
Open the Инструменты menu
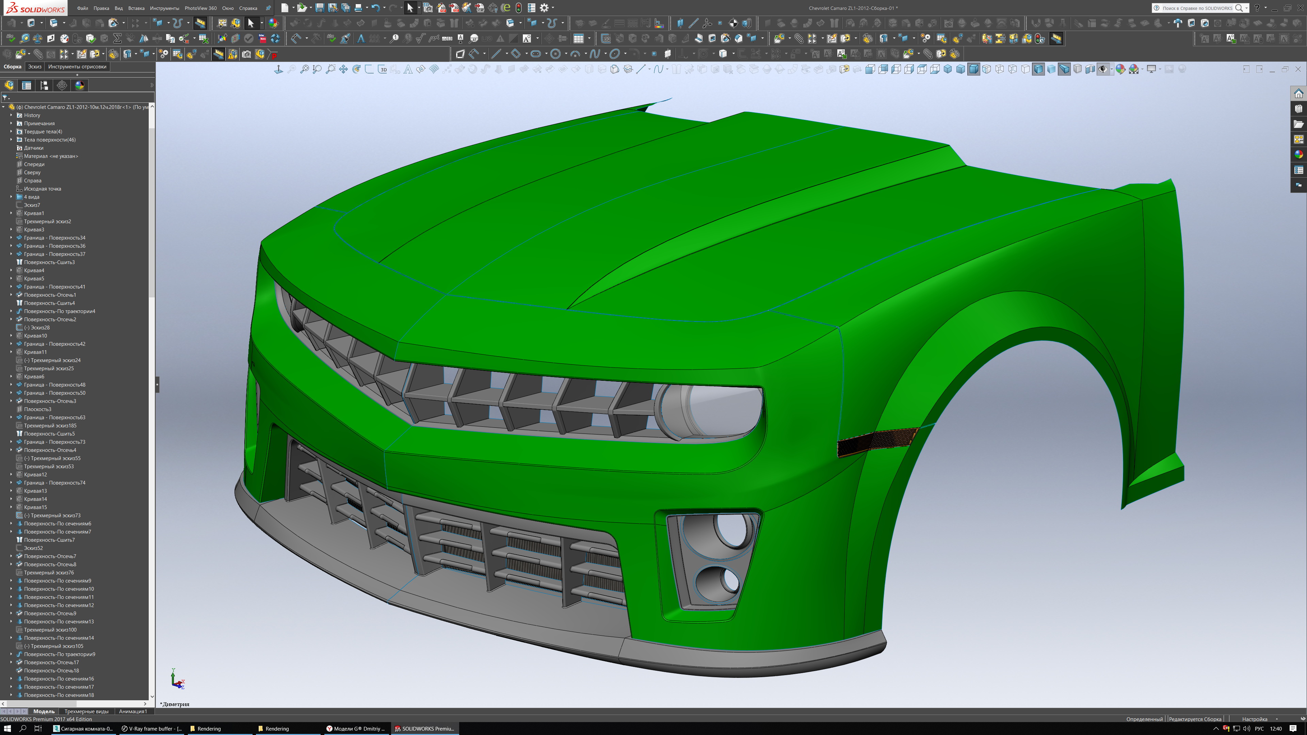tap(164, 8)
